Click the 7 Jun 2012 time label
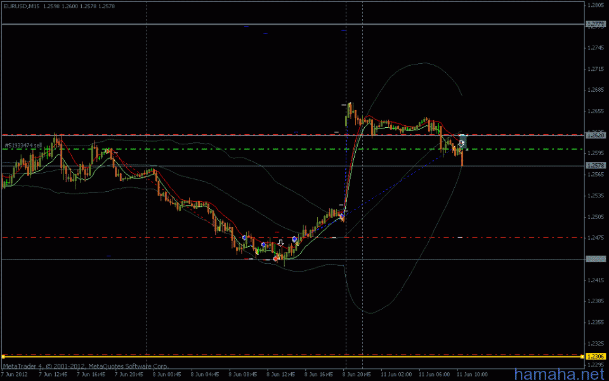Viewport: 609px width, 381px height. click(x=15, y=375)
